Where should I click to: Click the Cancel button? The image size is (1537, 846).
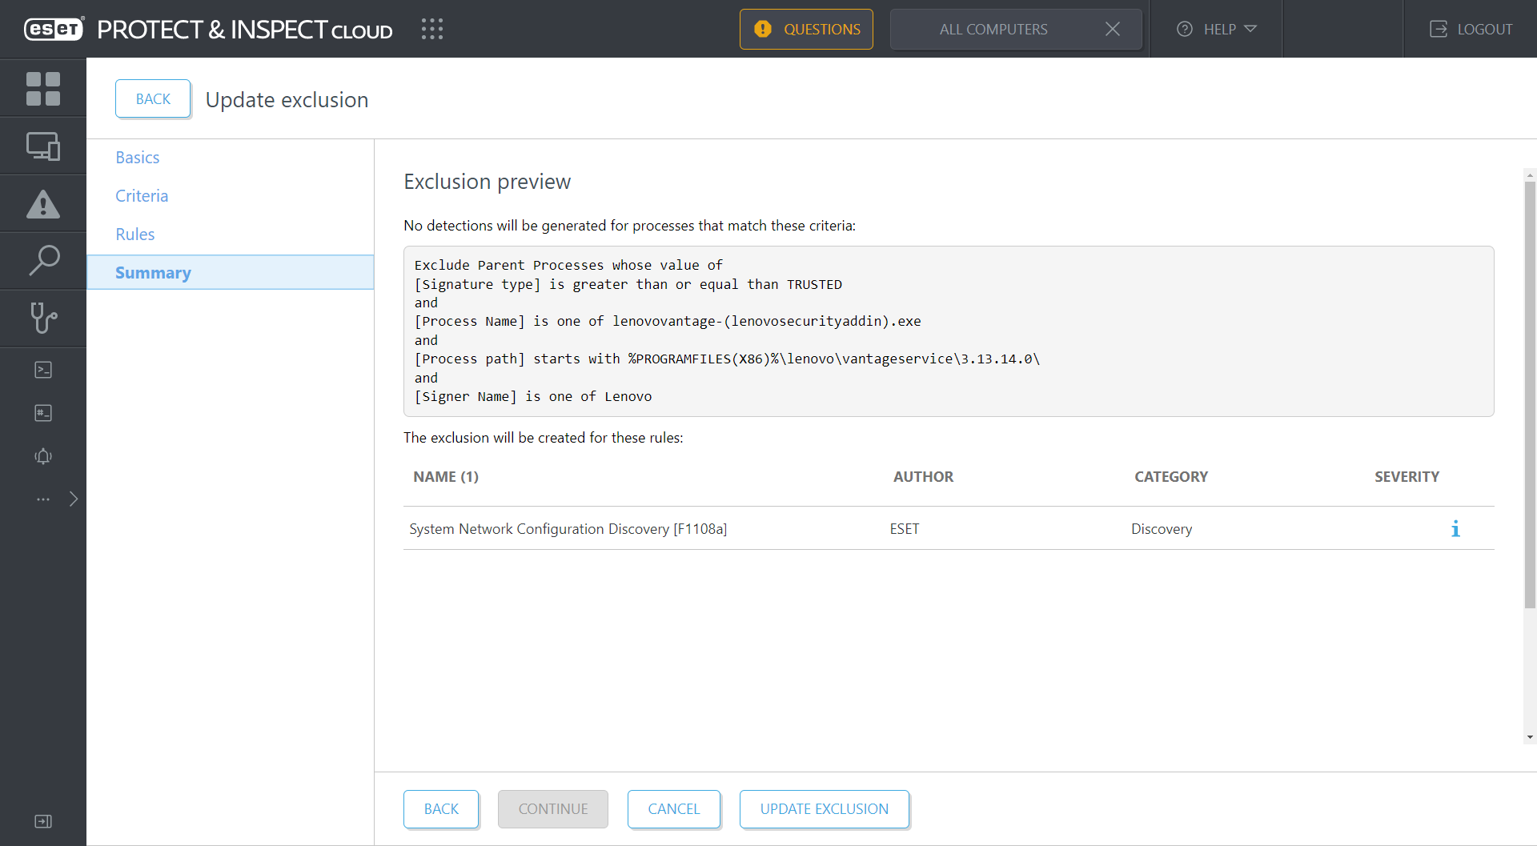pyautogui.click(x=673, y=809)
